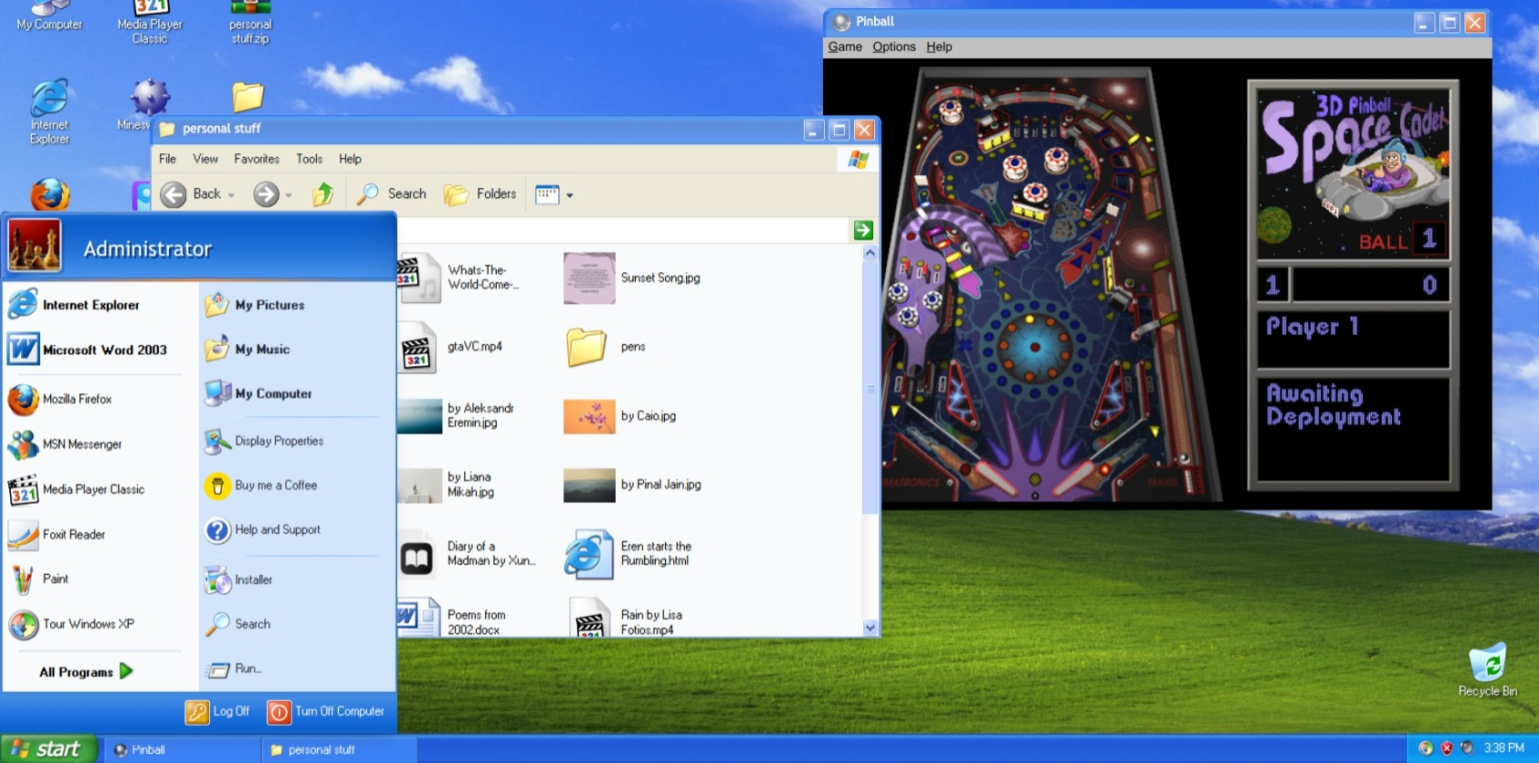Select Whats-The-World-Come file
The height and width of the screenshot is (763, 1539).
(459, 277)
